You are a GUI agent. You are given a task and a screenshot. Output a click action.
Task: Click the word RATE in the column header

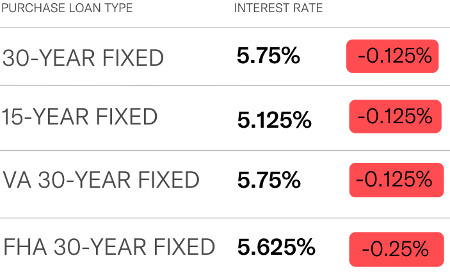pos(308,8)
